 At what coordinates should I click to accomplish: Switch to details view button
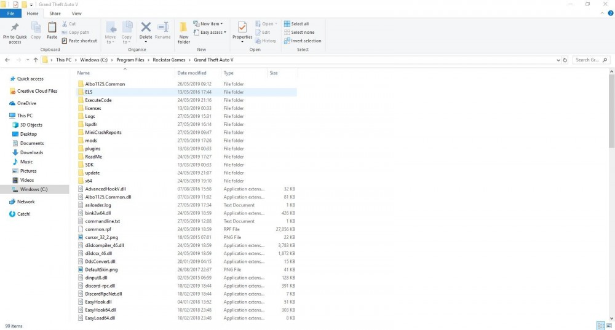(x=600, y=326)
